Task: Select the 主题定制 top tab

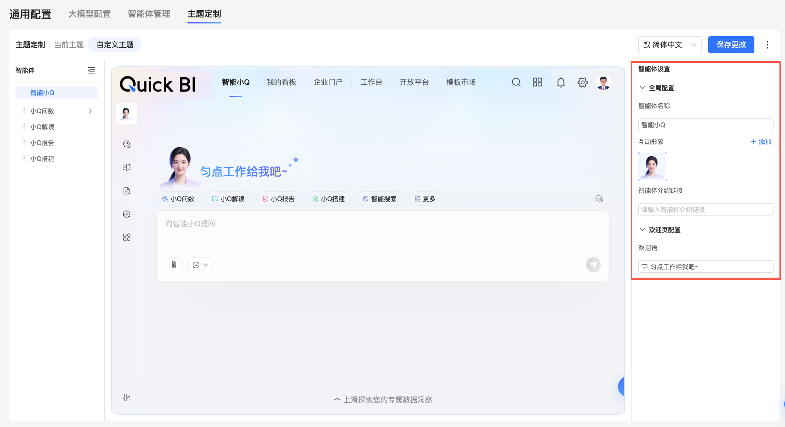Action: (204, 14)
